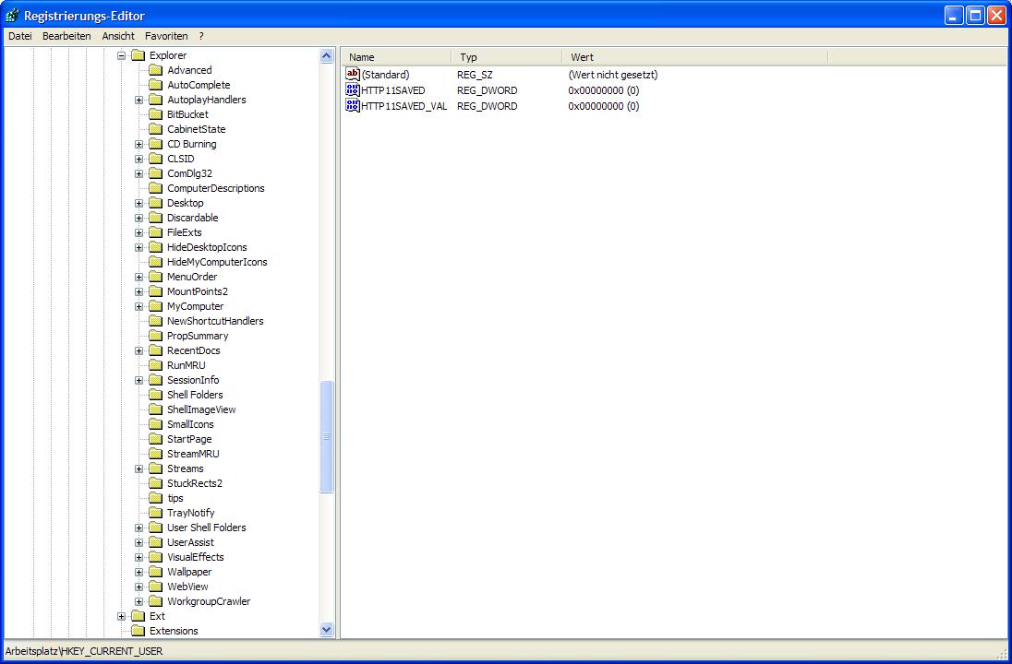Viewport: 1012px width, 664px height.
Task: Sort values by Typ column header
Action: pos(507,57)
